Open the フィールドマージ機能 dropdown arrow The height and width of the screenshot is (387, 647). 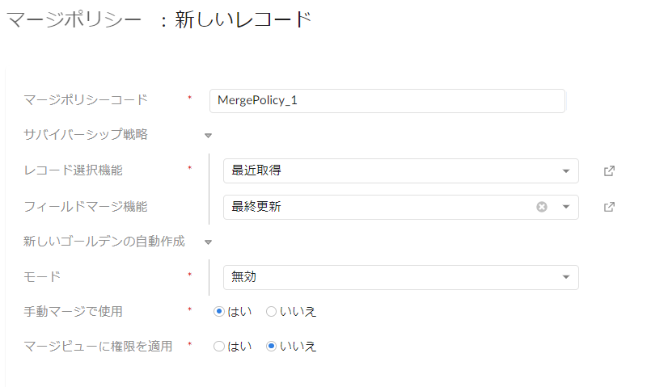click(566, 207)
